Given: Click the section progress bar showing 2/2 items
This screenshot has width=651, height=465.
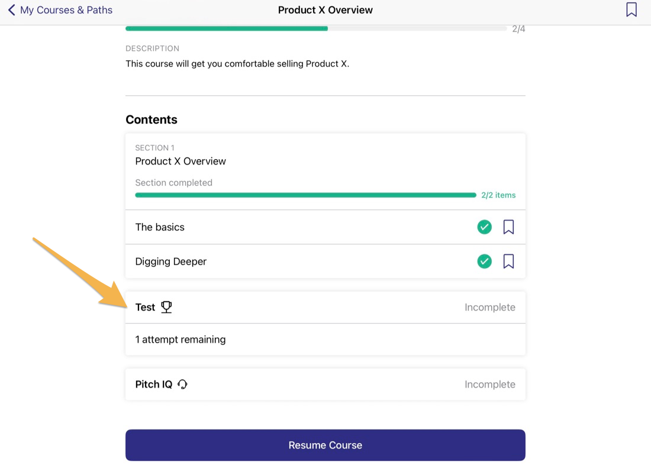Looking at the screenshot, I should [305, 195].
